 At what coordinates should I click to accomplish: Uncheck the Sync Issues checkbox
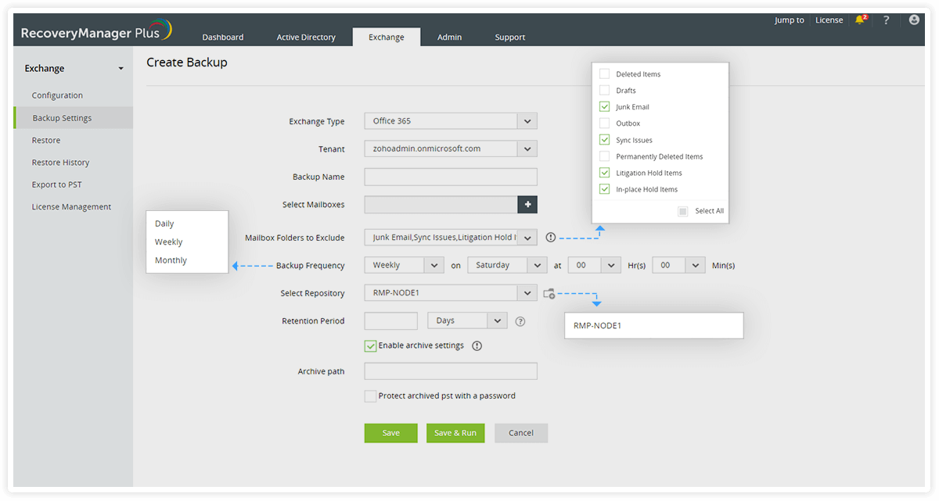(604, 140)
